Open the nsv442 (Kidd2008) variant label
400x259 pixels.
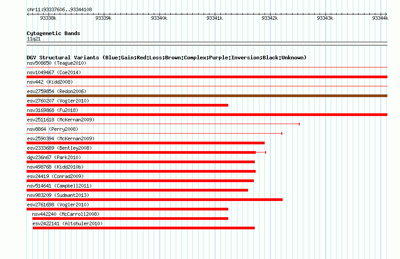click(50, 82)
